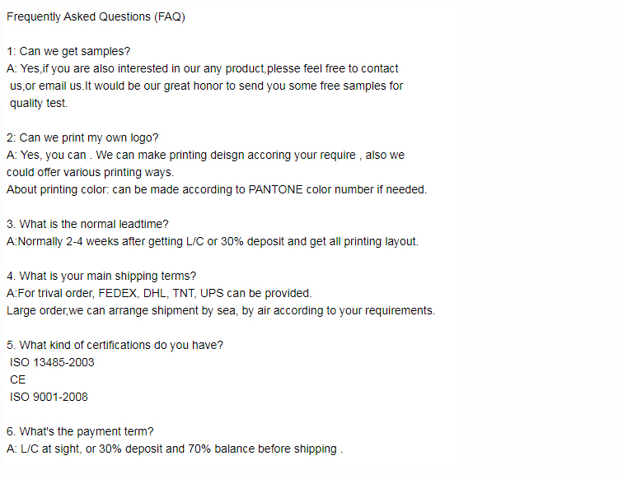Screen dimensions: 618x479
Task: Click the answer listing FEDEX, DHL, TNT, UPS
Action: (x=159, y=293)
